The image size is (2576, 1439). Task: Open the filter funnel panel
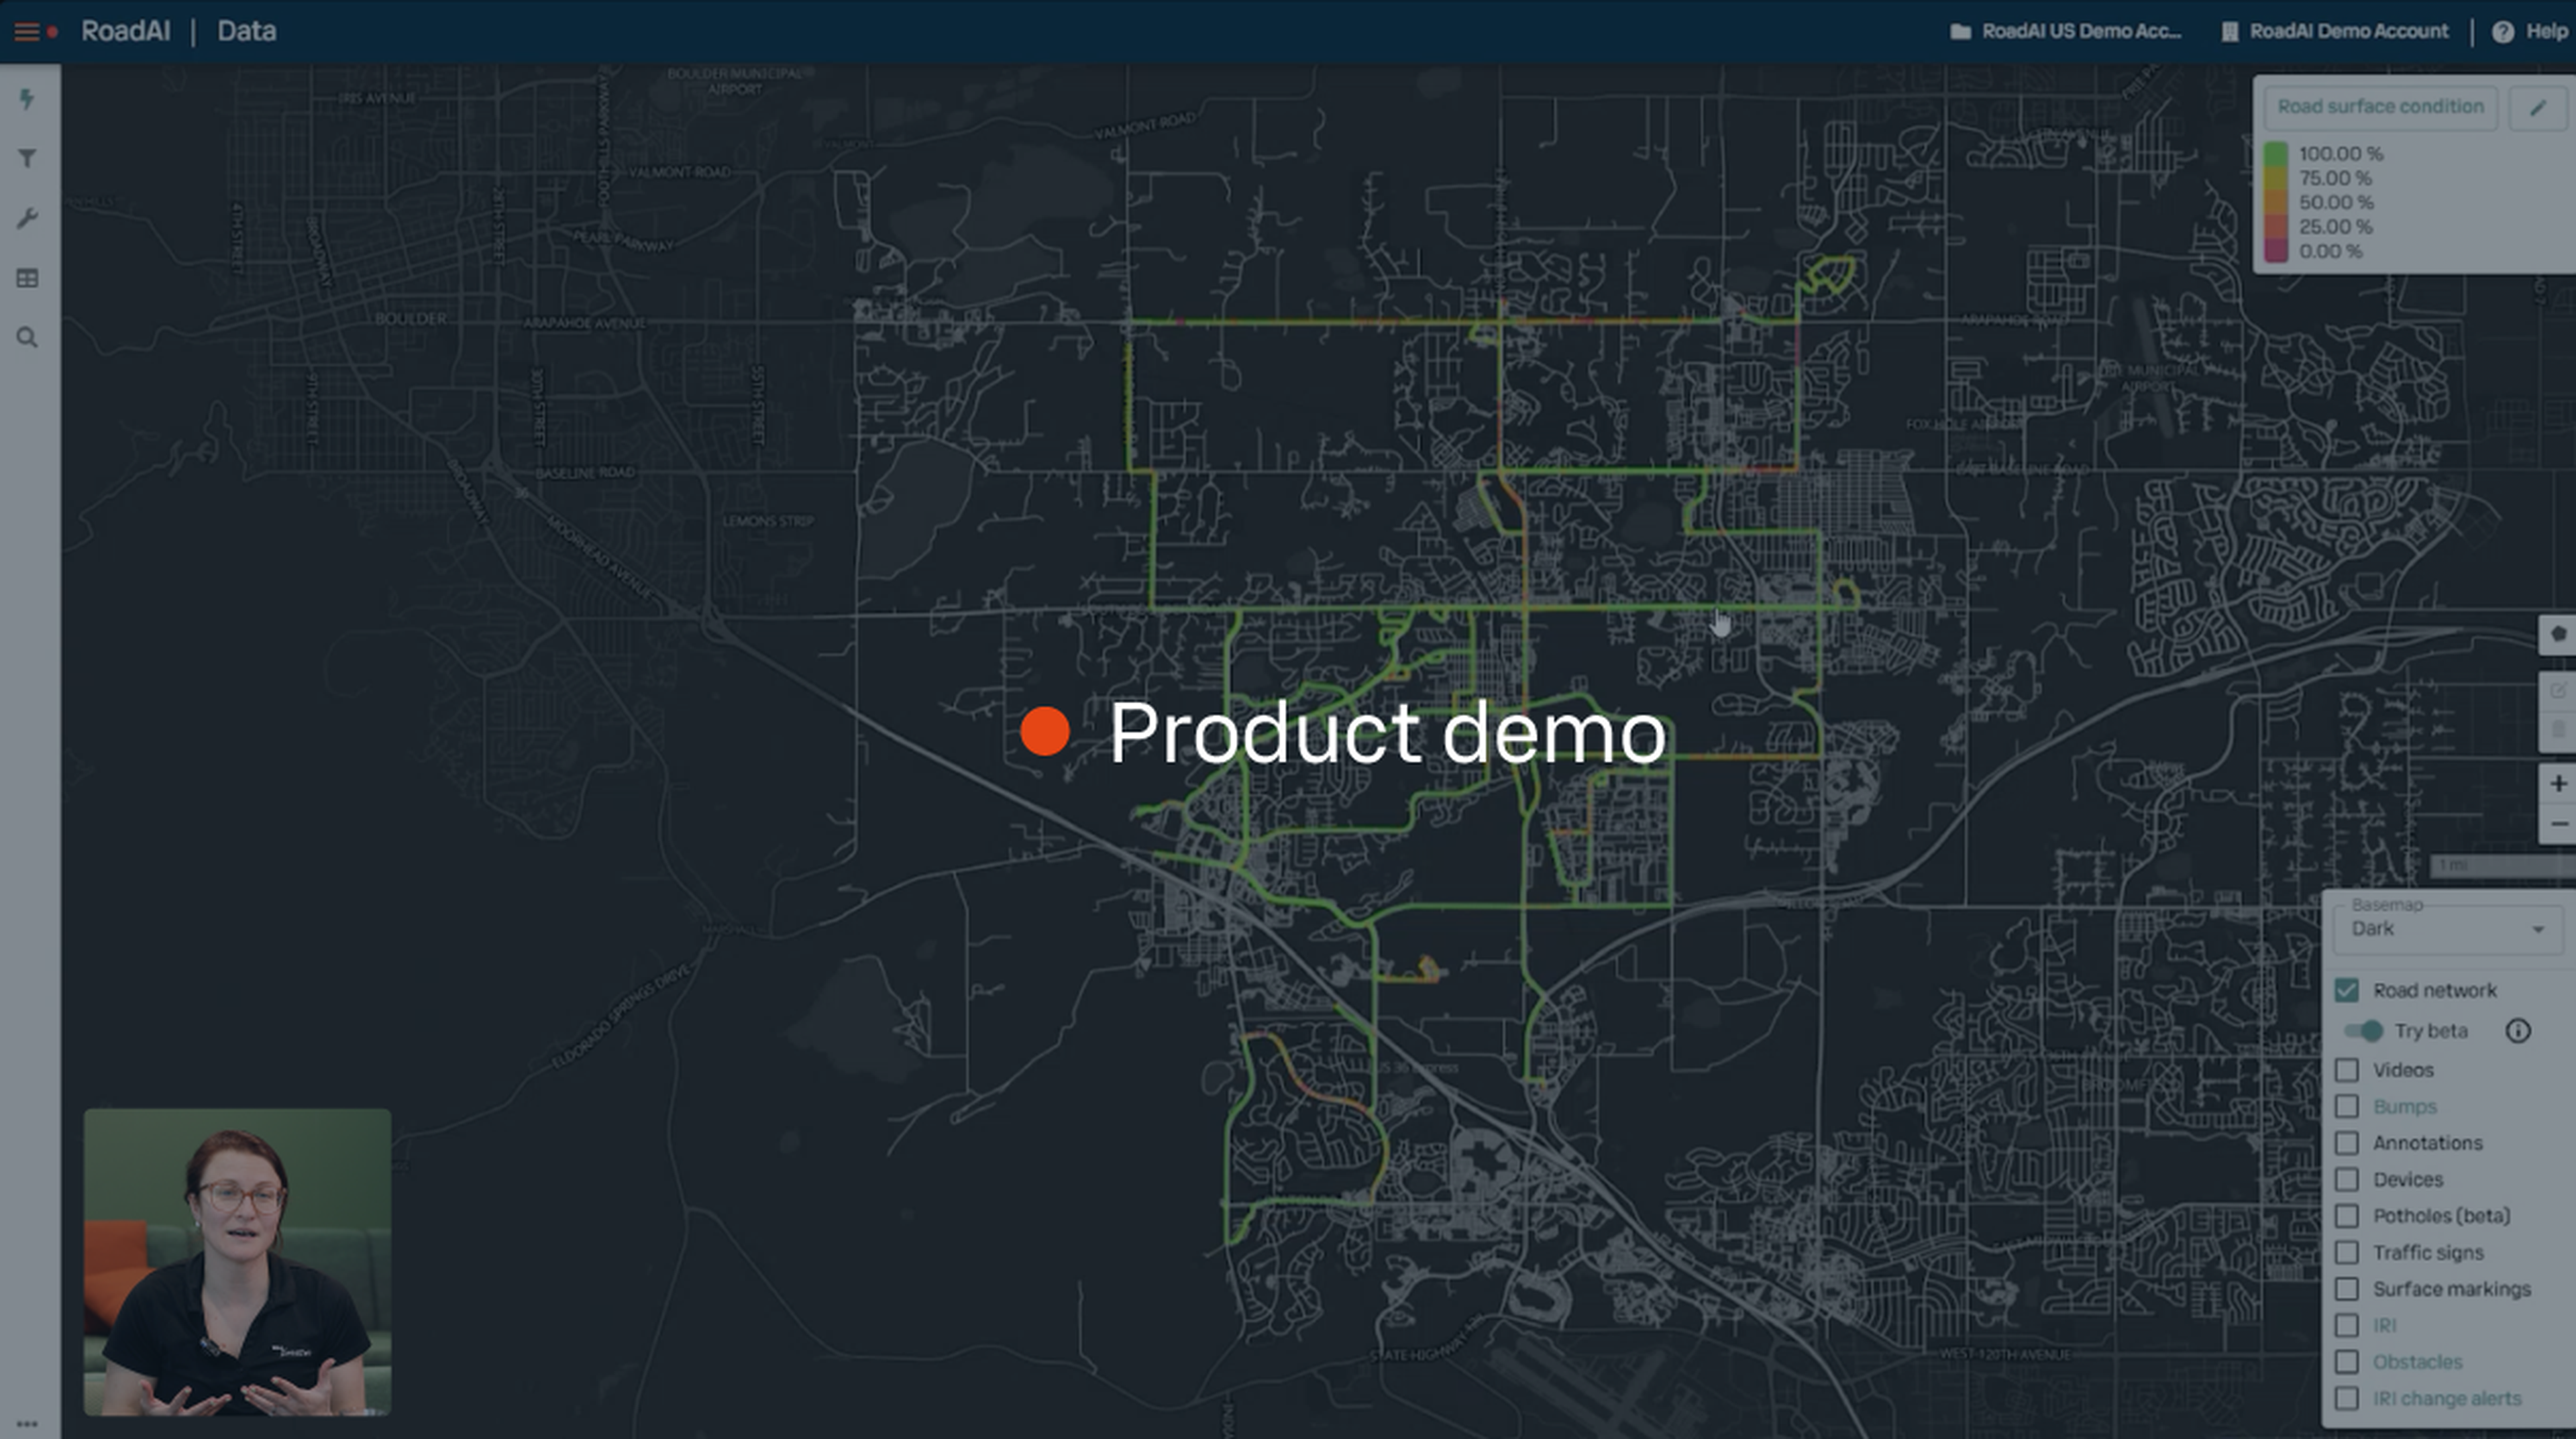coord(27,158)
